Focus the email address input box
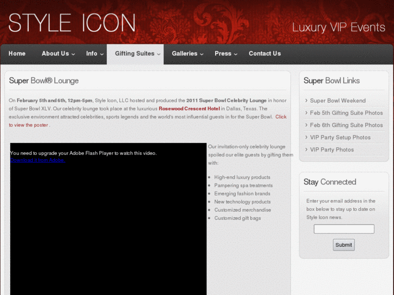This screenshot has width=394, height=295. coord(344,229)
